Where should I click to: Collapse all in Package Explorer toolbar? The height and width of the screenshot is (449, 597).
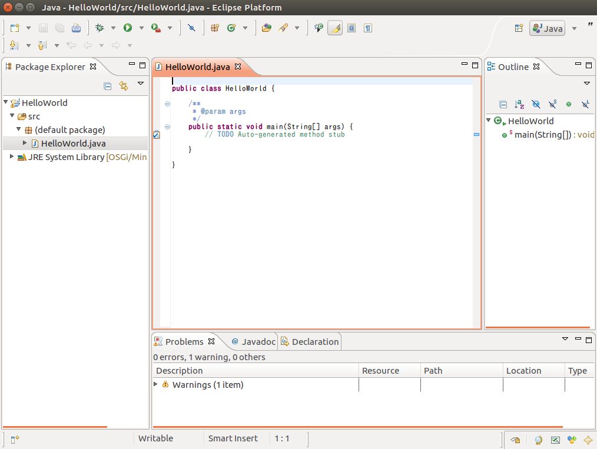(x=108, y=86)
